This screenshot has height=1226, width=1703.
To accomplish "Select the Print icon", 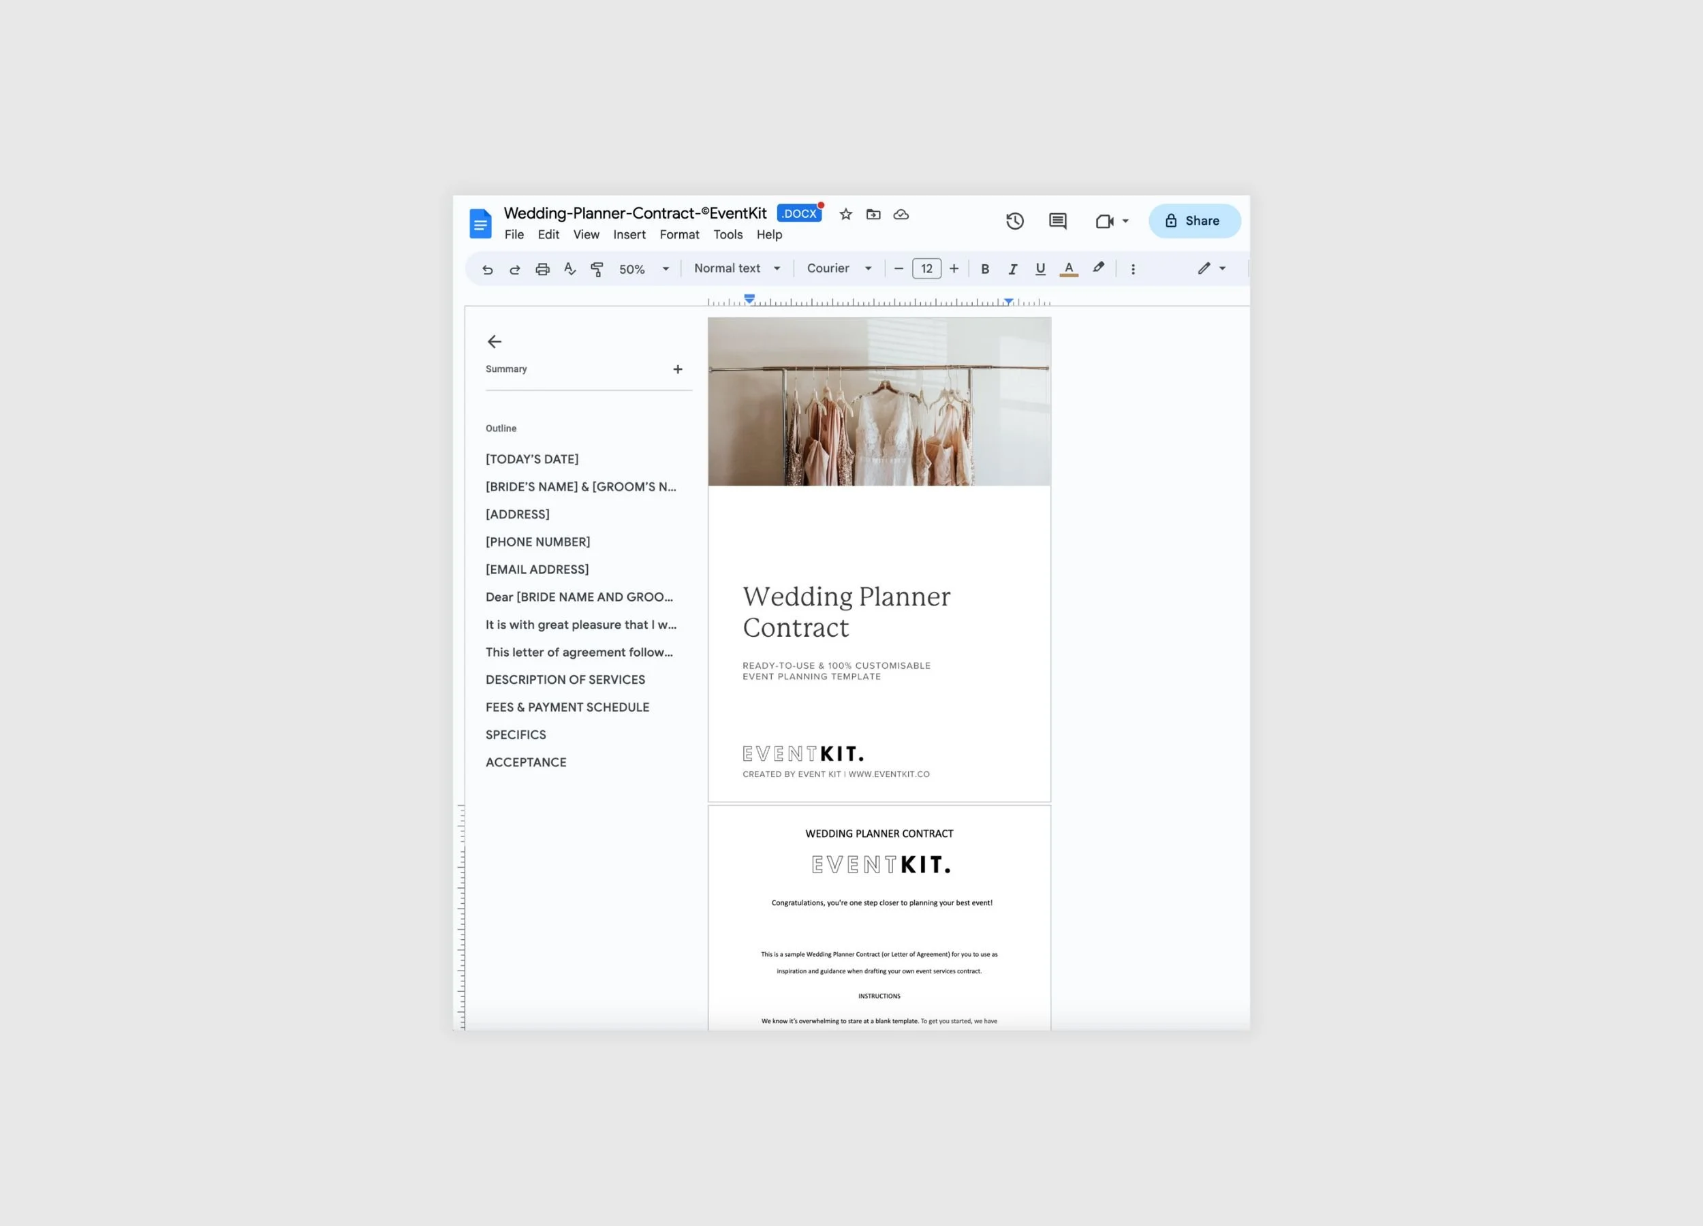I will coord(542,268).
